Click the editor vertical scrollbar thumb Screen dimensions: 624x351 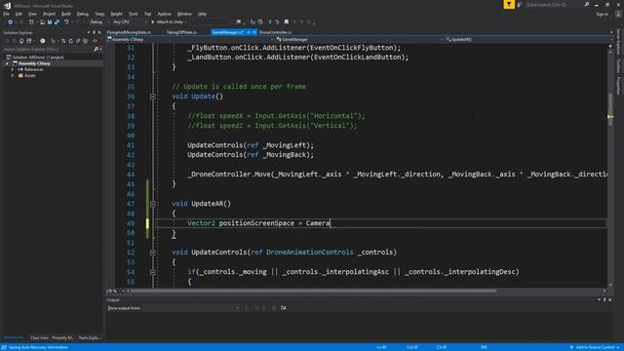(610, 109)
